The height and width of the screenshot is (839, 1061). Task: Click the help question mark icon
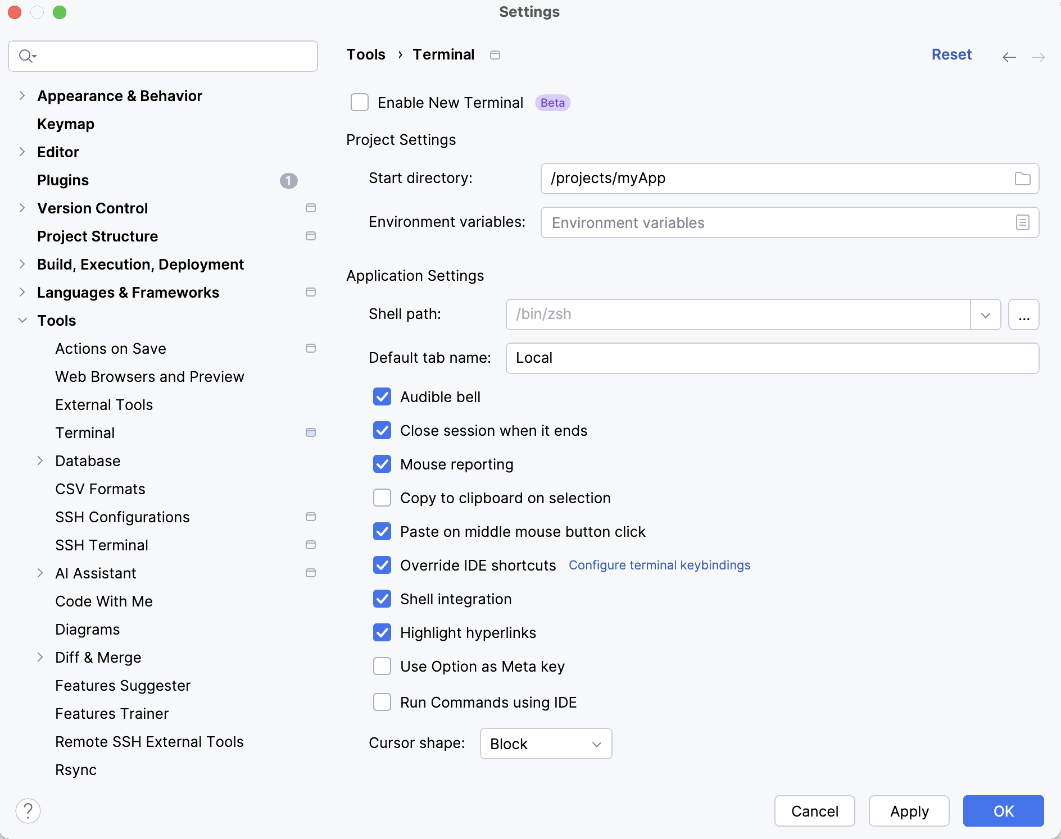coord(28,811)
